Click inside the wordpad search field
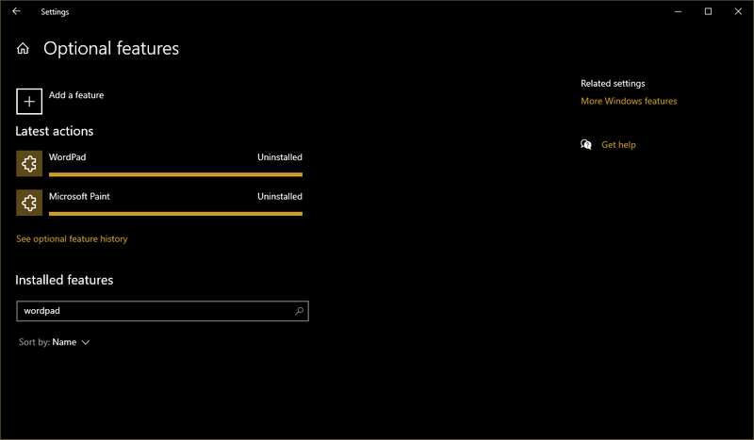The width and height of the screenshot is (754, 440). point(162,311)
